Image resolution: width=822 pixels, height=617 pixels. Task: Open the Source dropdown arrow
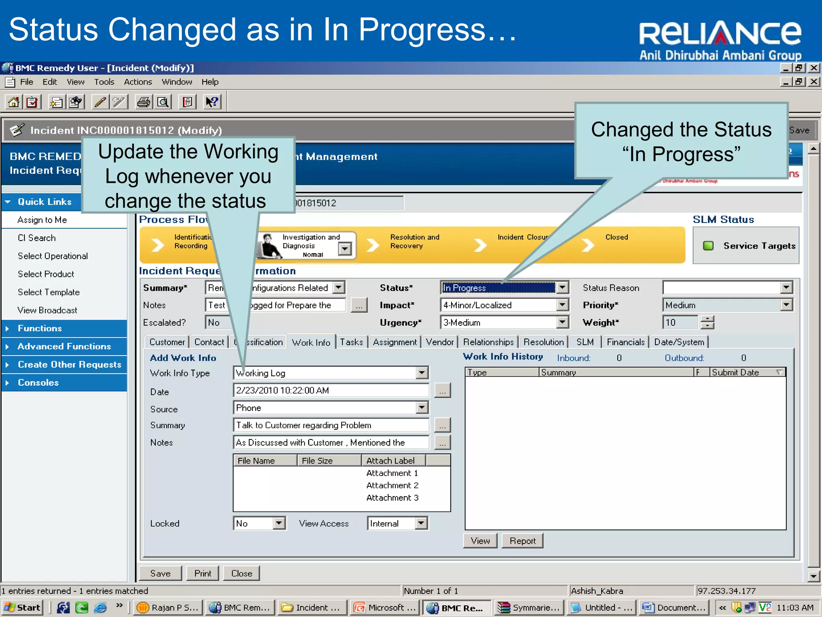421,408
